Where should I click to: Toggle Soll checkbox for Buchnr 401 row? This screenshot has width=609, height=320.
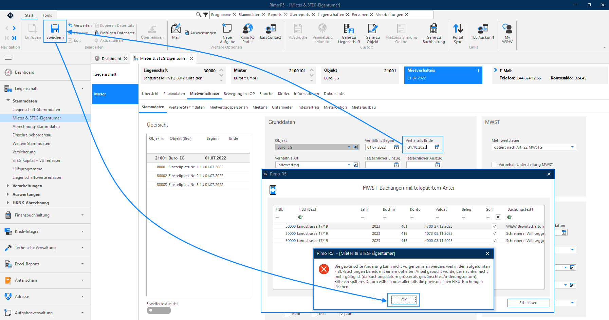[495, 226]
